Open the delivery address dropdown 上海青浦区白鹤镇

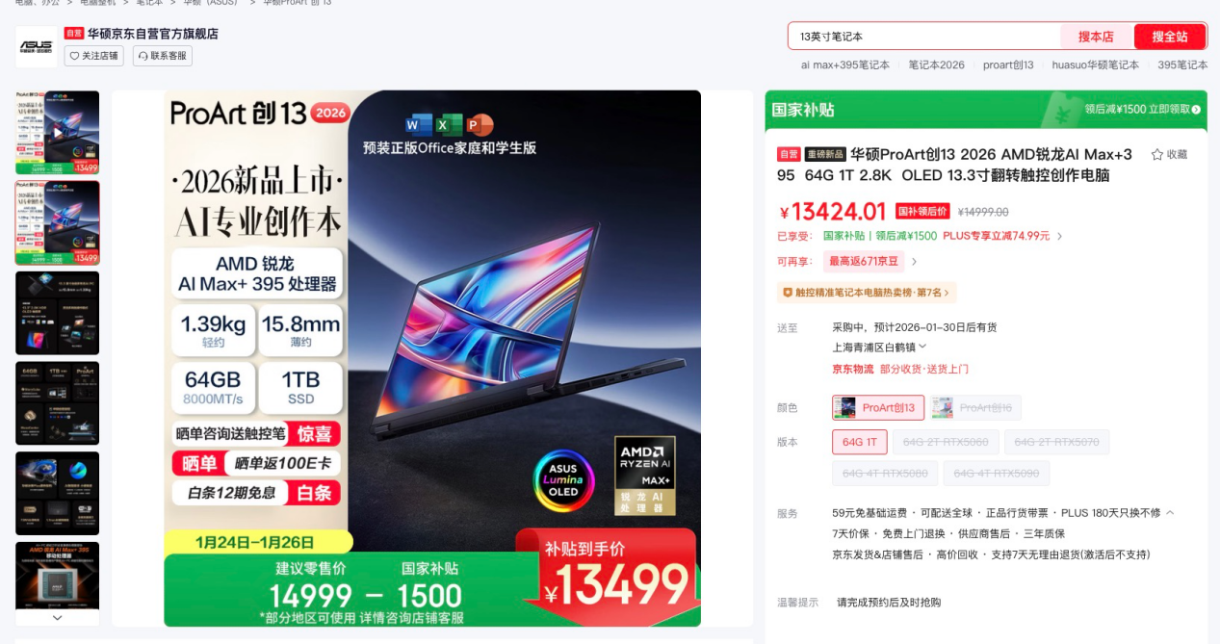coord(879,348)
